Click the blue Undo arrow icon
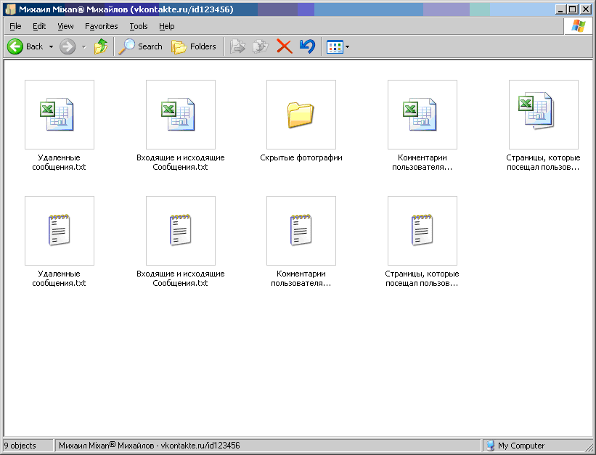Screen dimensions: 596x455 [x=307, y=46]
